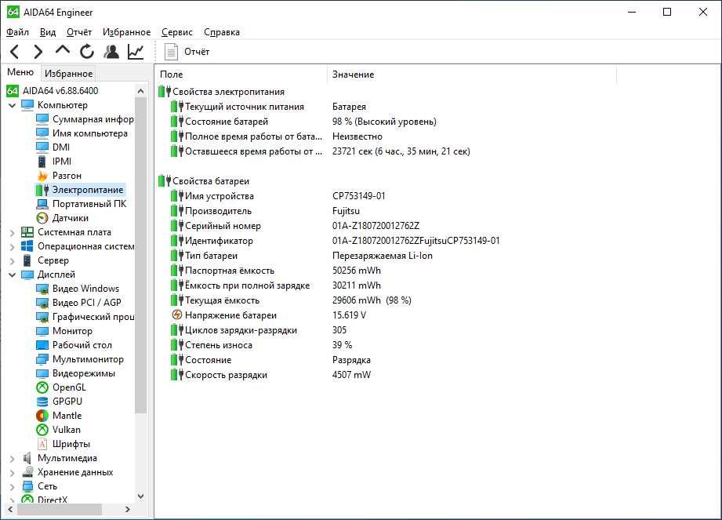Screen dimensions: 722x520
Task: Collapse the Дисплей tree node
Action: 13,275
